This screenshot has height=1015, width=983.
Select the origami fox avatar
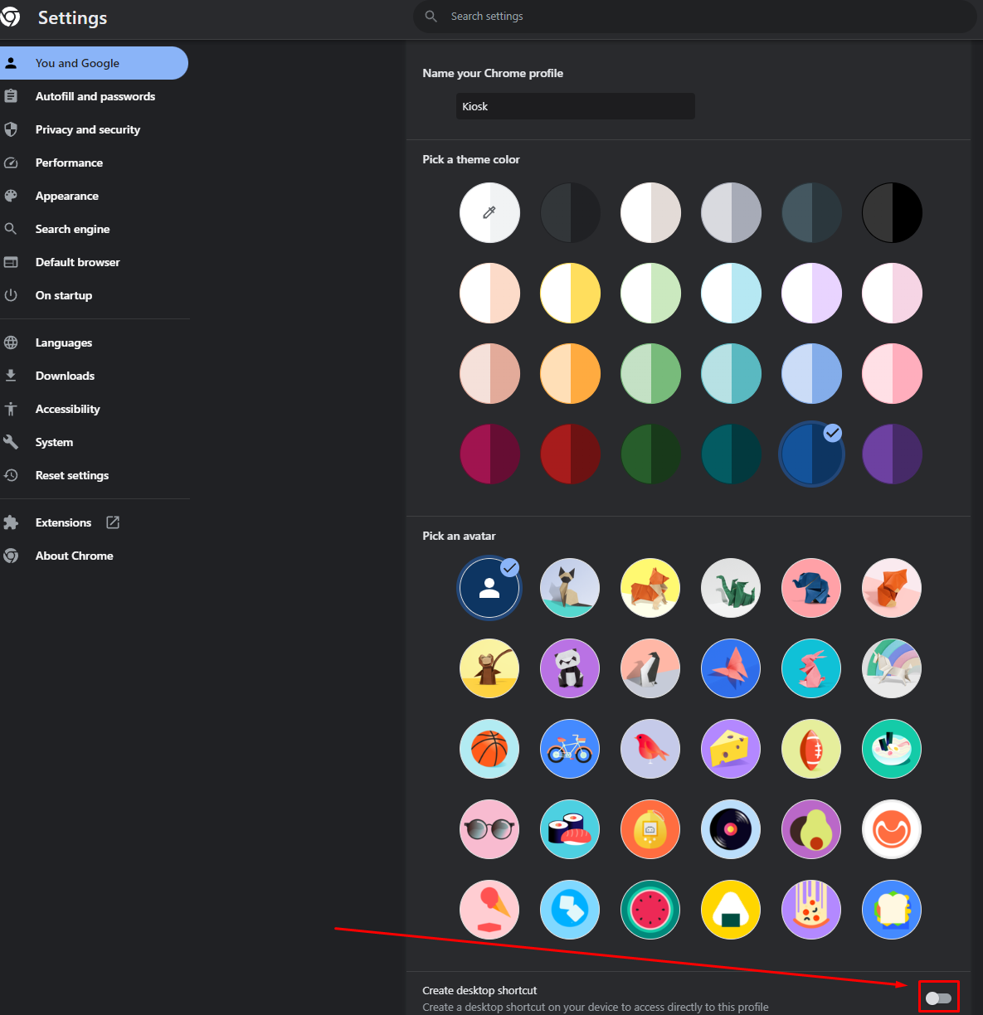[x=893, y=589]
